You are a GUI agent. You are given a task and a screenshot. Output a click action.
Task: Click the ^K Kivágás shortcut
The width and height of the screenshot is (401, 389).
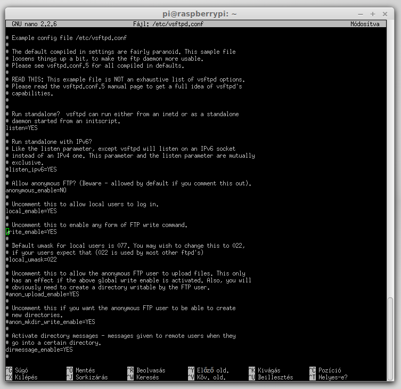click(x=265, y=370)
